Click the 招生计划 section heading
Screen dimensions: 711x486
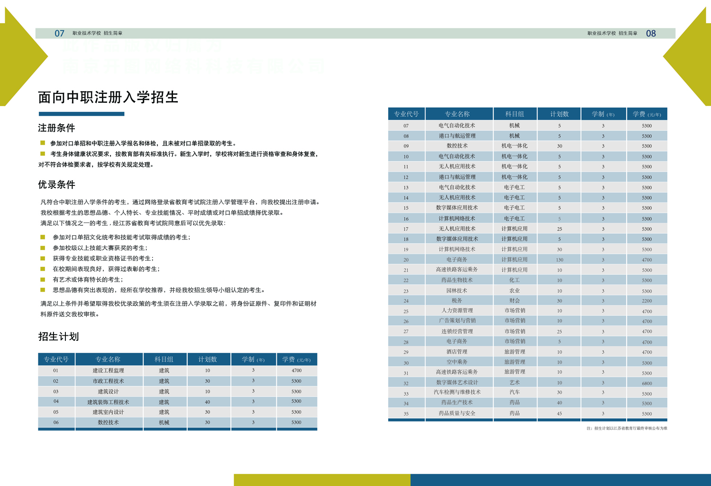pos(58,337)
